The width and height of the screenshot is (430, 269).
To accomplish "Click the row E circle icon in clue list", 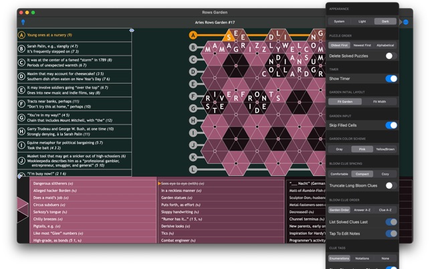I will [22, 90].
